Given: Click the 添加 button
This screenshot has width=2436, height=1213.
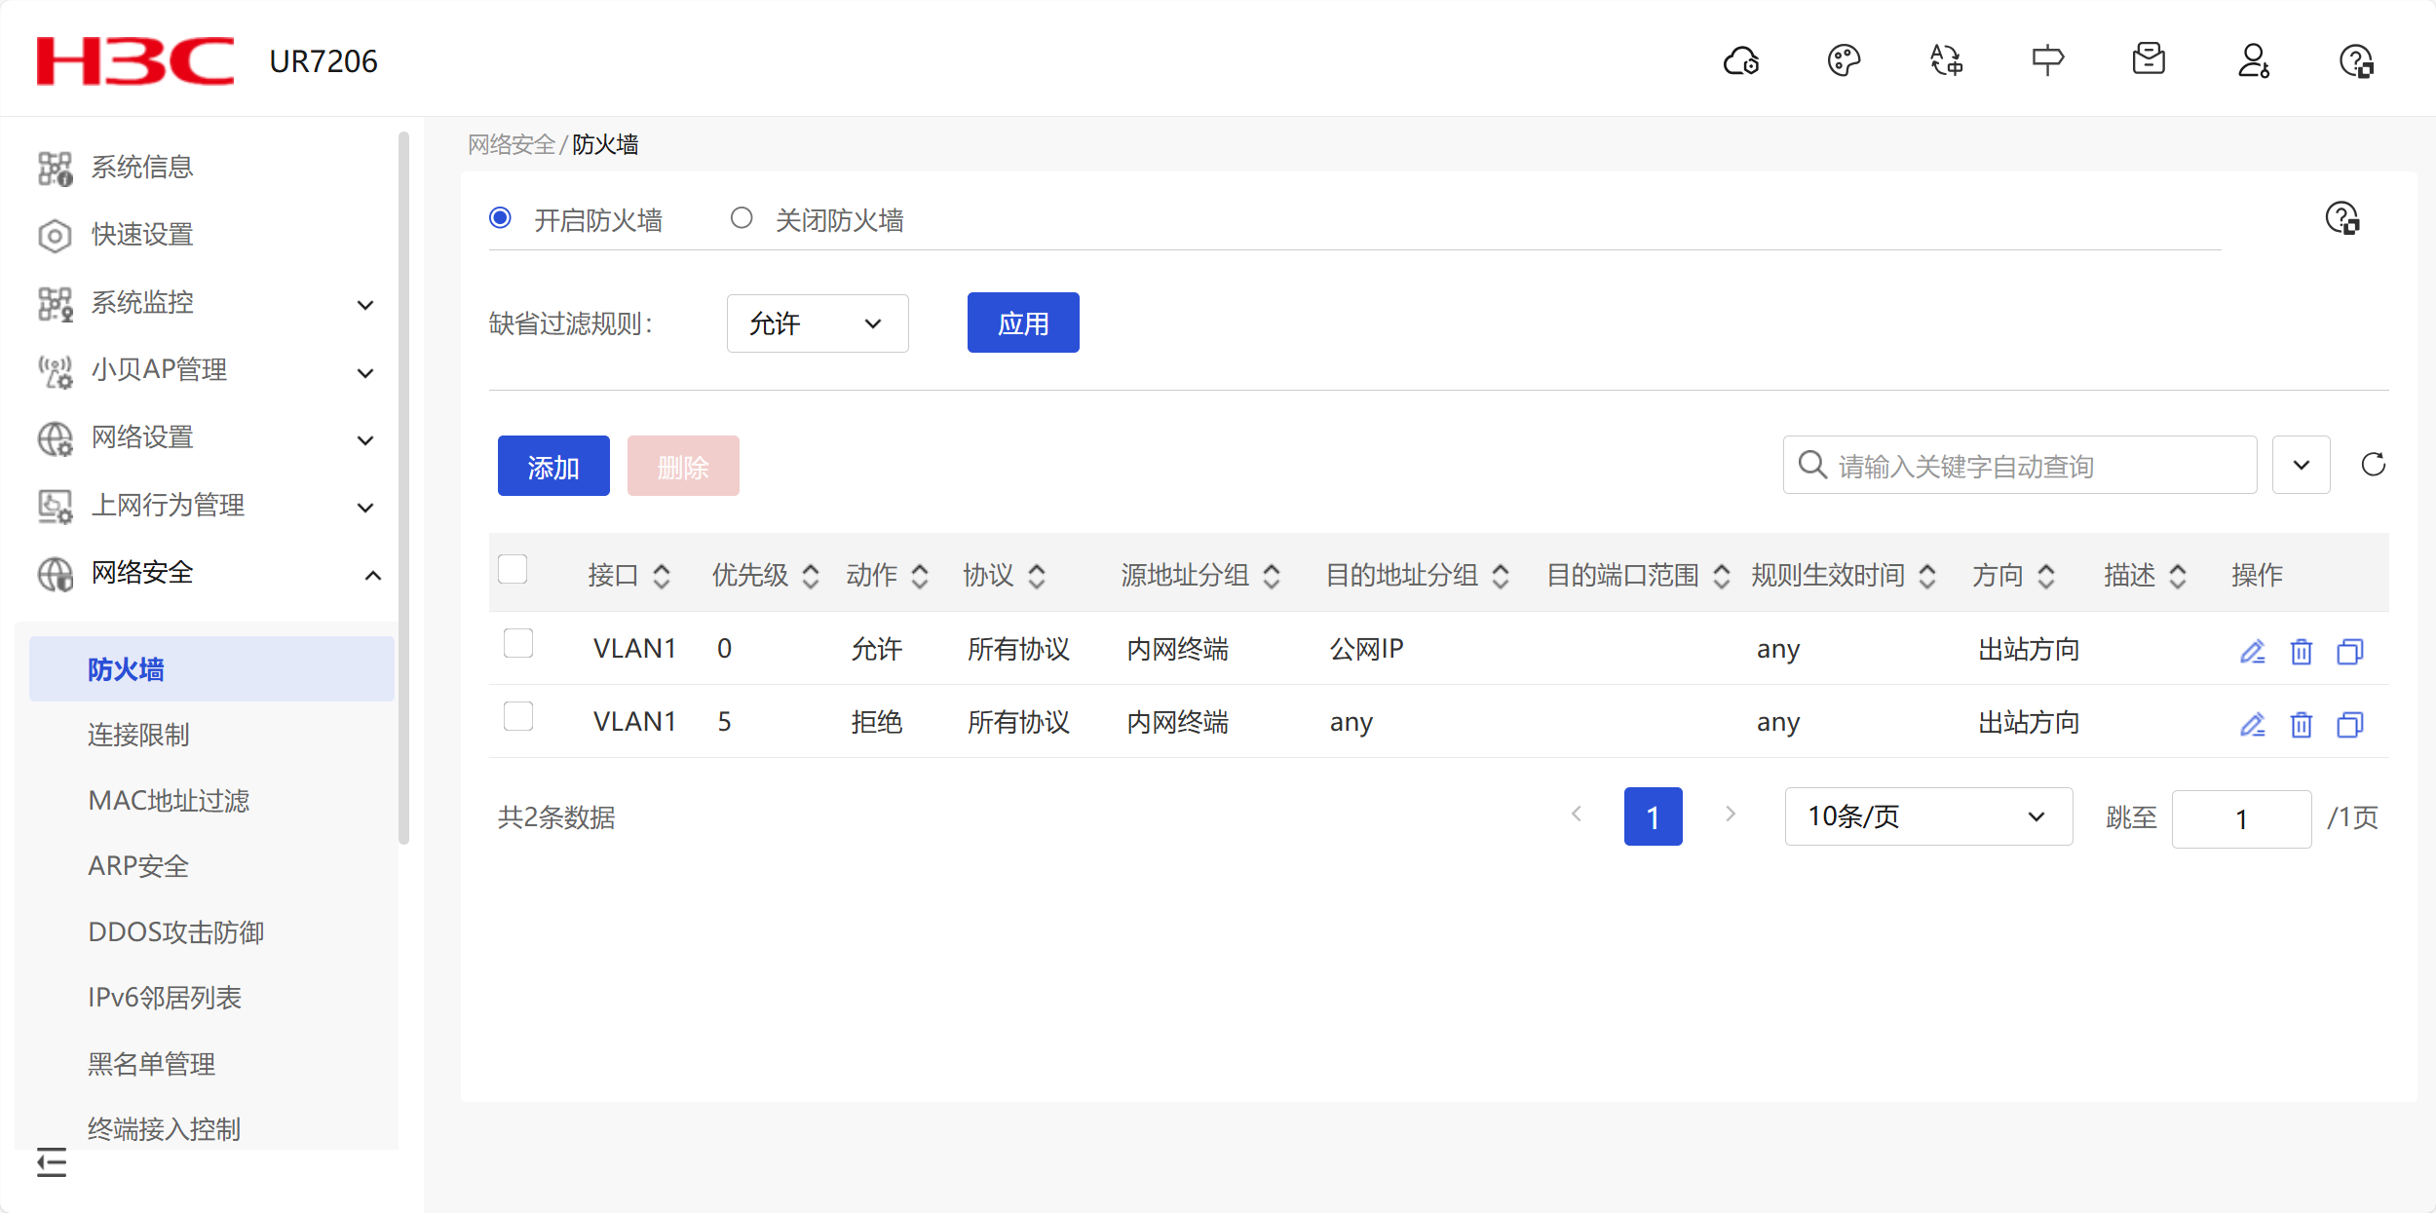Looking at the screenshot, I should click(x=552, y=467).
